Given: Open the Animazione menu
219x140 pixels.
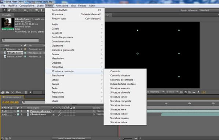Looking at the screenshot, I should tap(62, 6).
